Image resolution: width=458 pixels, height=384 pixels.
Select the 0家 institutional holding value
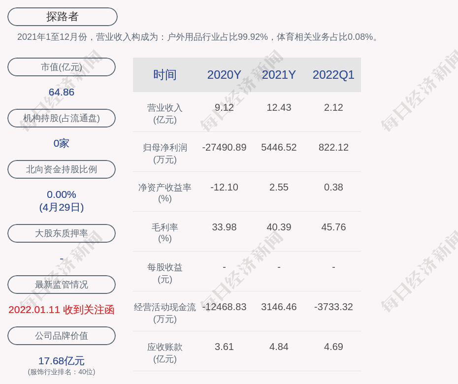point(62,143)
